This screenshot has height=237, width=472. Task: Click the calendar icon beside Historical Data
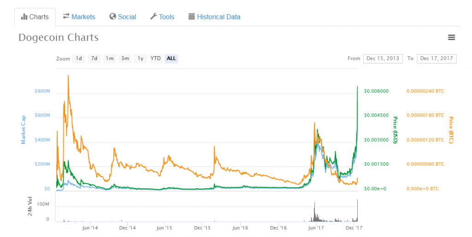pyautogui.click(x=191, y=17)
